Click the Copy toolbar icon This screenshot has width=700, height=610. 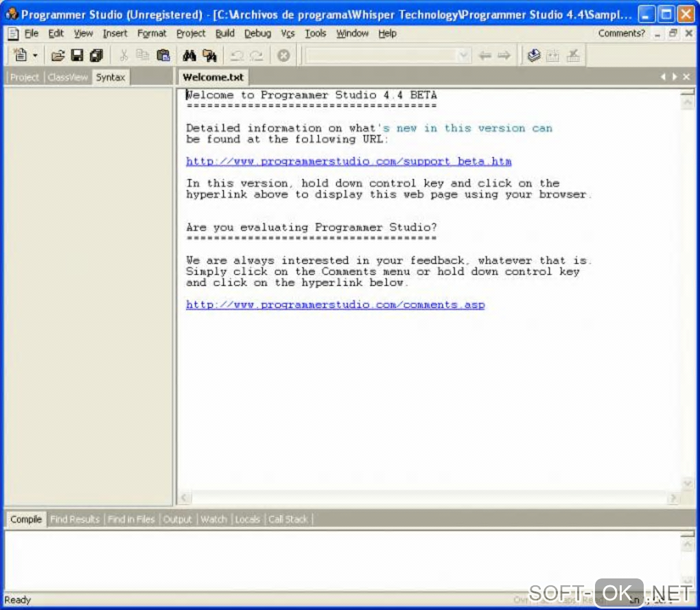[143, 56]
